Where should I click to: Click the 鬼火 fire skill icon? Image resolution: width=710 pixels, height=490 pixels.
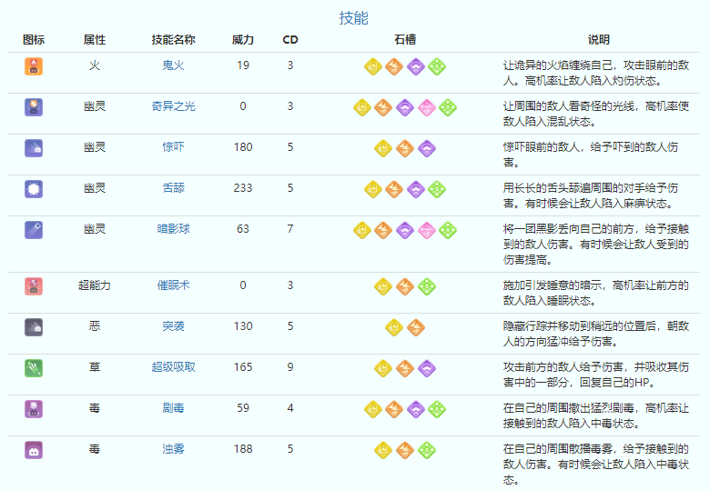(x=34, y=65)
